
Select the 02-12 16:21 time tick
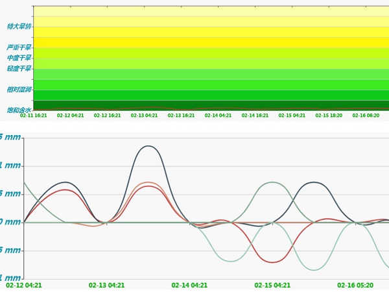(107, 116)
